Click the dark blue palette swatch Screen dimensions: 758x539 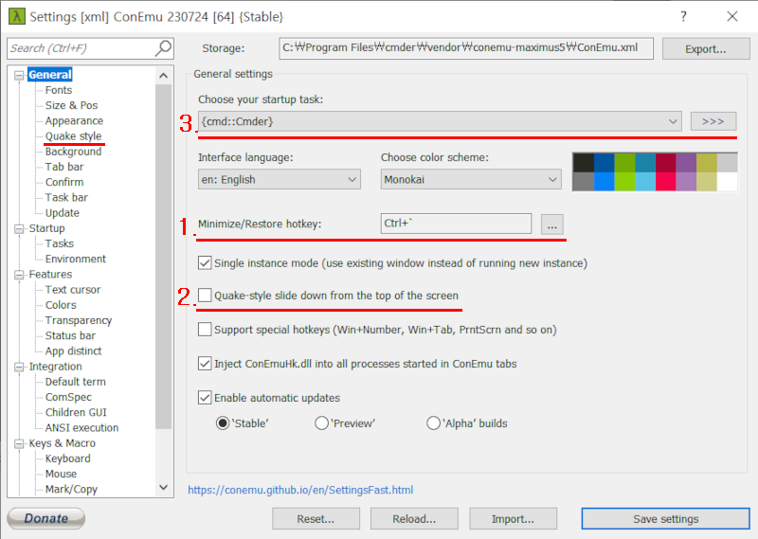[x=604, y=162]
